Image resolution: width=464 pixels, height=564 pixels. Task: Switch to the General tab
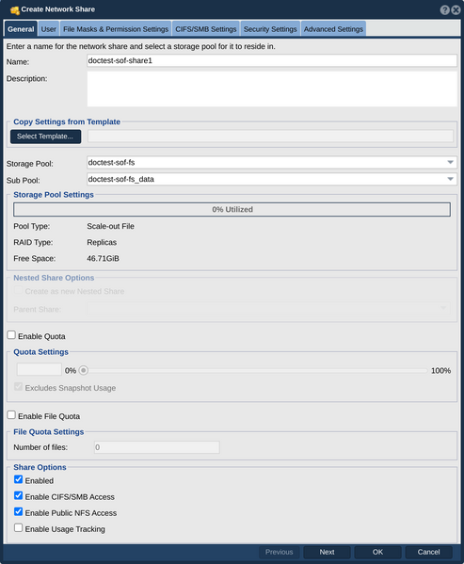click(x=21, y=29)
